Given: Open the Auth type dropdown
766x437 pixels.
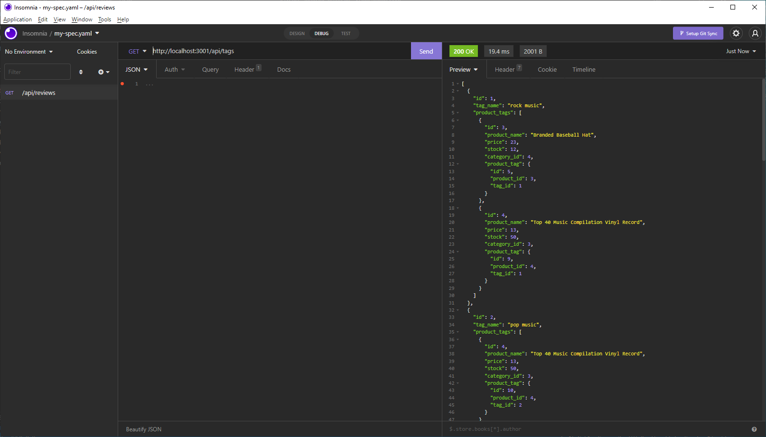Looking at the screenshot, I should click(175, 69).
